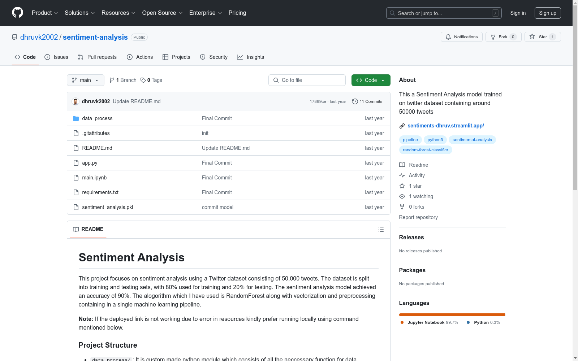The height and width of the screenshot is (361, 578).
Task: Open the Projects tab
Action: coord(176,57)
